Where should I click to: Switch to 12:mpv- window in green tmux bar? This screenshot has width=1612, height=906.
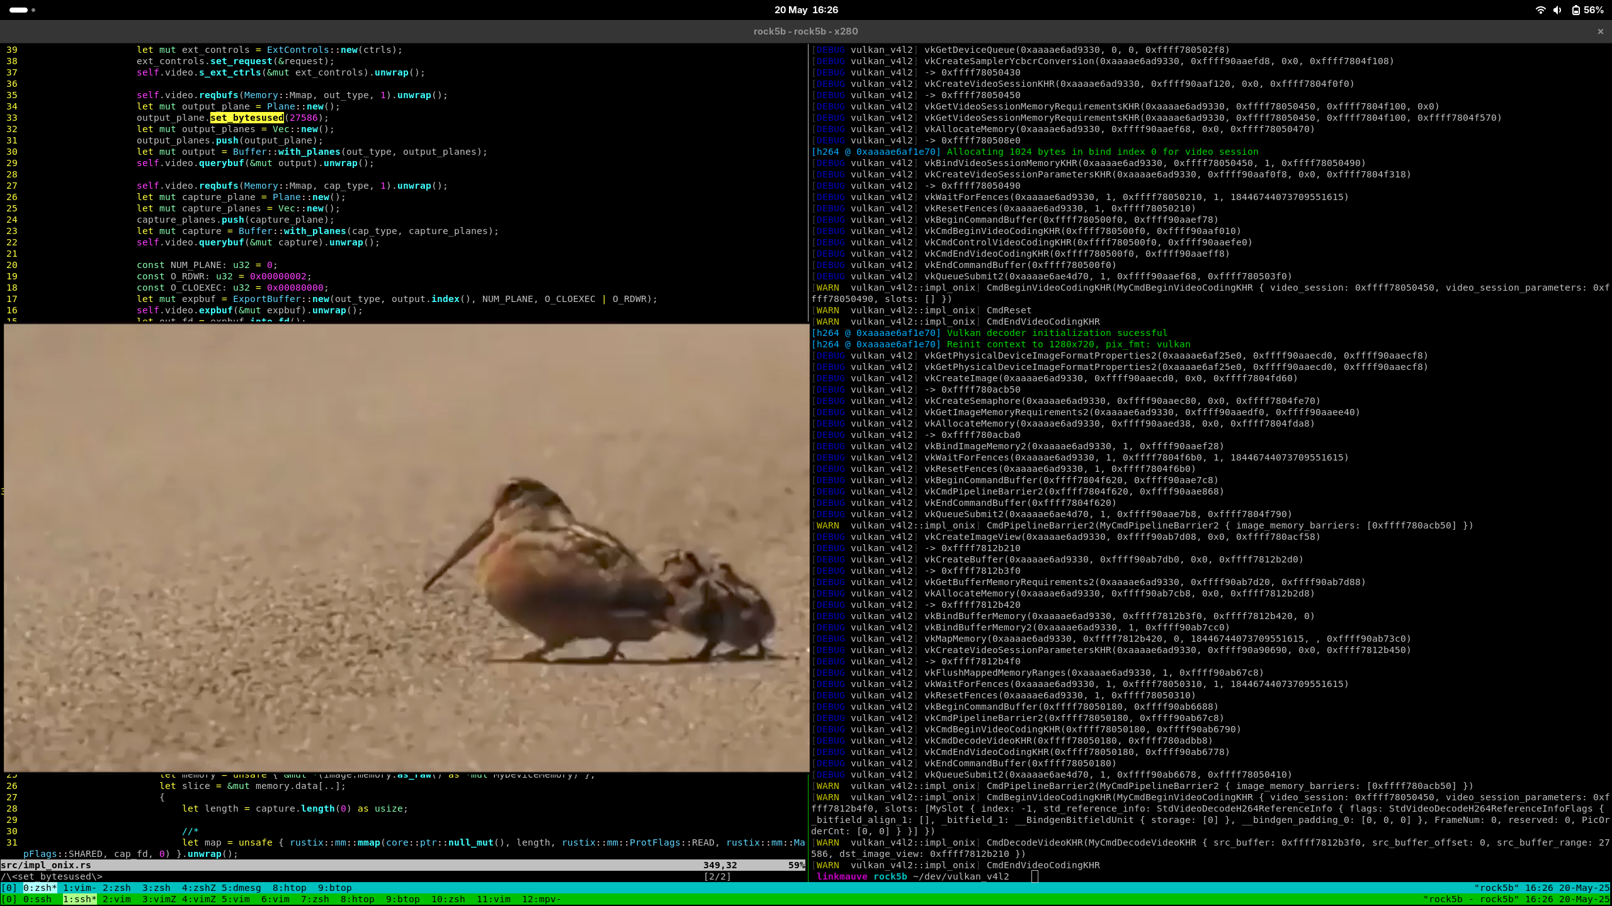point(542,899)
